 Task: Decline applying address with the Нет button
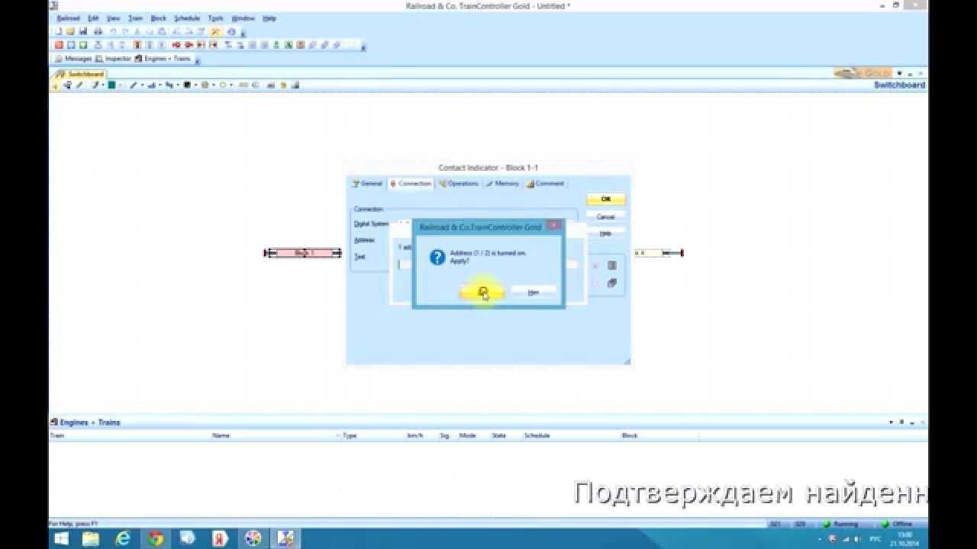pos(533,292)
